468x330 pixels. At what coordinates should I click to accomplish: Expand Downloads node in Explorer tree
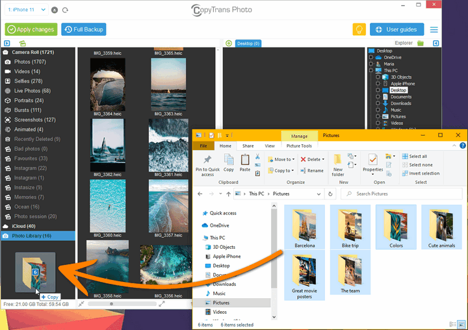point(378,103)
